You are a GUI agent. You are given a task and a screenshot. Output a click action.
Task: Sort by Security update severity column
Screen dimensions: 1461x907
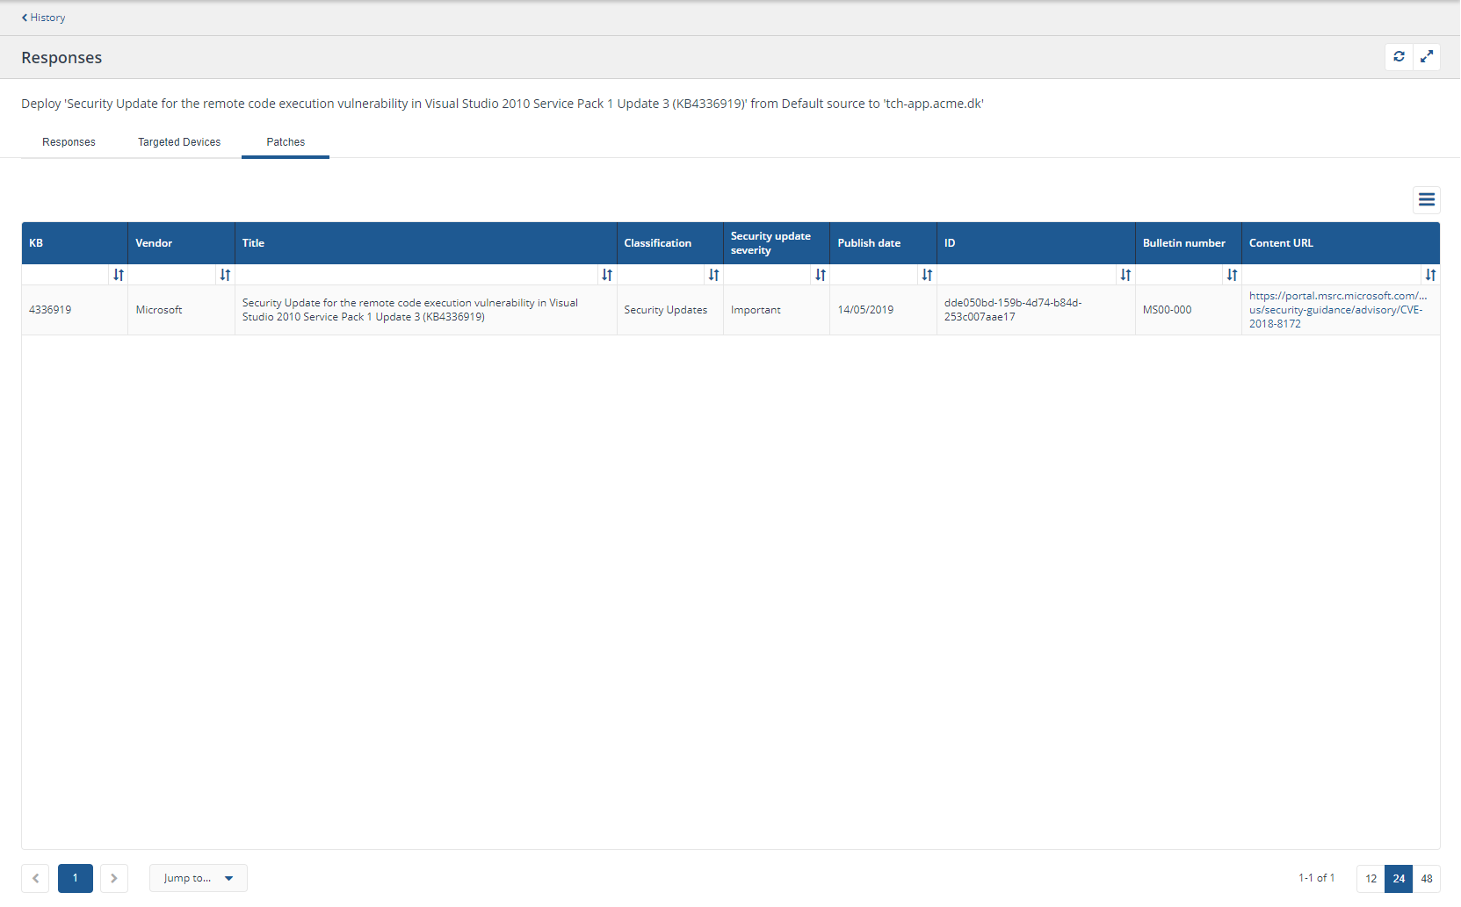(x=821, y=275)
